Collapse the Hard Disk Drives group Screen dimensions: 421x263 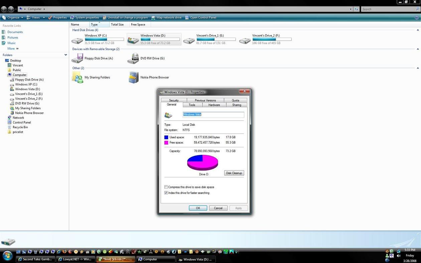click(418, 30)
